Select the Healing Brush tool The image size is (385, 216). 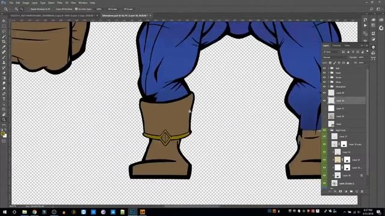(x=4, y=52)
